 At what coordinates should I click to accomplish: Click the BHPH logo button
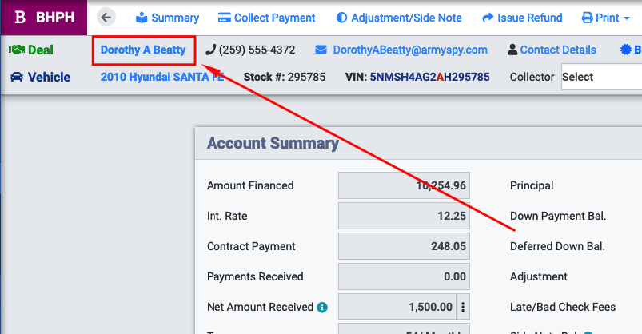[44, 18]
